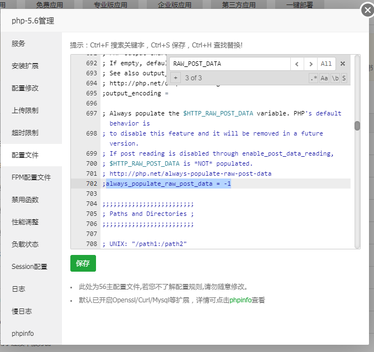This screenshot has width=374, height=352.
Task: Toggle search in selection (S)
Action: (x=344, y=78)
